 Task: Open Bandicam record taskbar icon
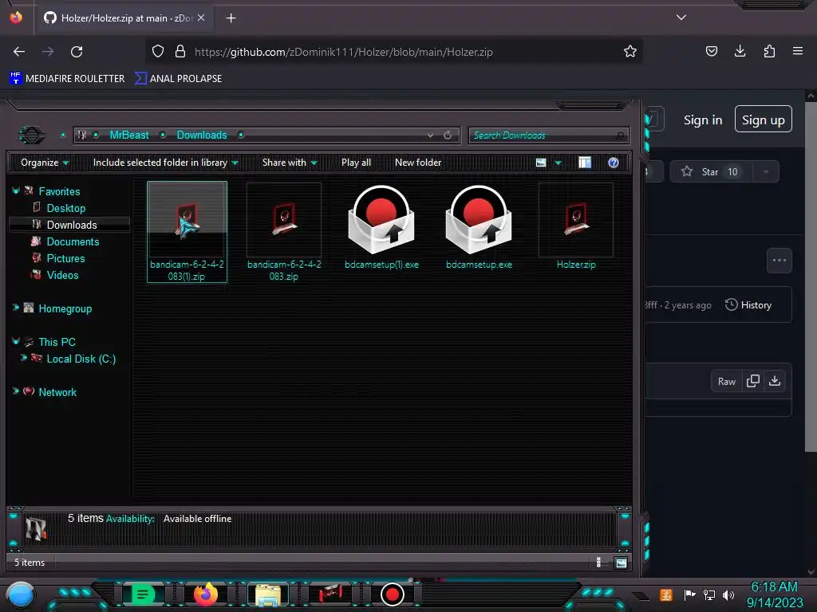tap(393, 594)
